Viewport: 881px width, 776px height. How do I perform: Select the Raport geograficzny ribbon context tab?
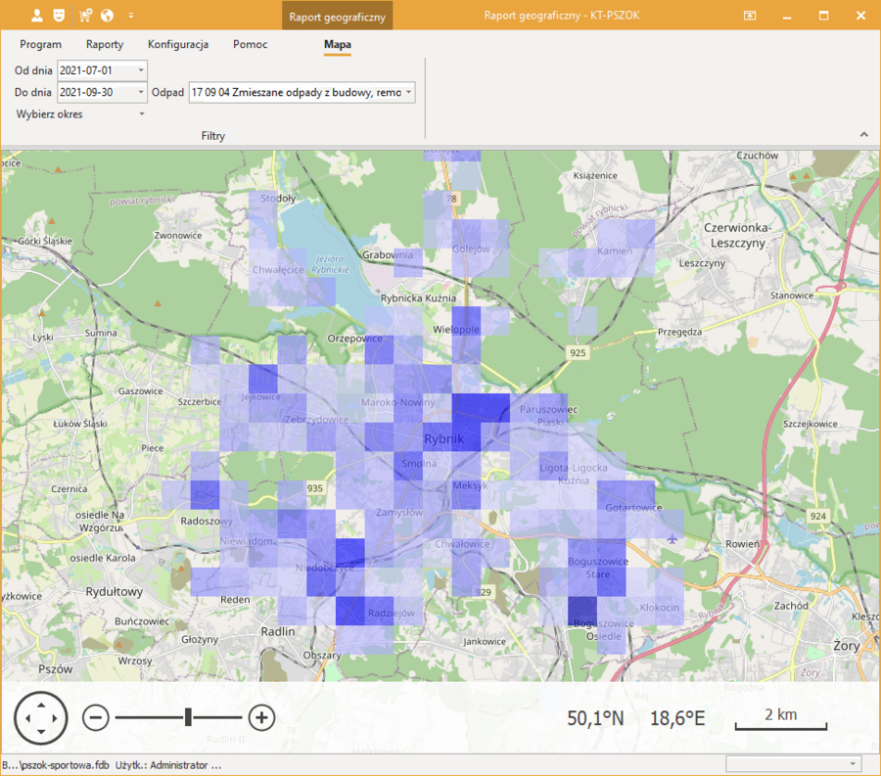(337, 17)
